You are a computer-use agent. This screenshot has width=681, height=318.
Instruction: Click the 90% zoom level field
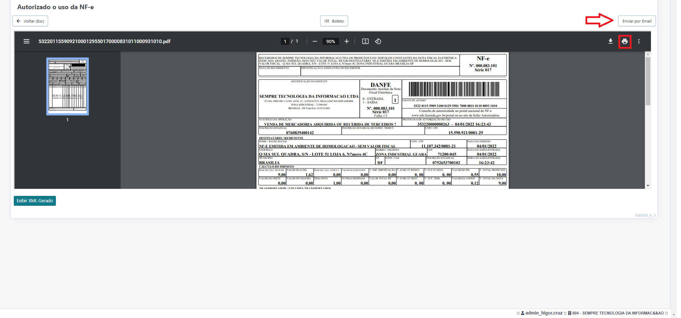click(331, 41)
